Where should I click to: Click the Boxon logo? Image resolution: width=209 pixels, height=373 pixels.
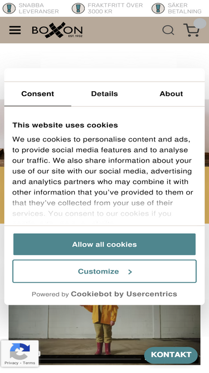click(57, 30)
